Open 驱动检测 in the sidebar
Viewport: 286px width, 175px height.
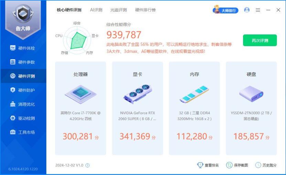point(23,118)
